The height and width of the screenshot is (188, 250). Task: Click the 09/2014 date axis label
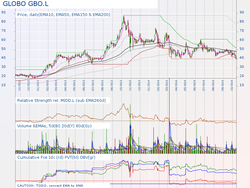(223, 86)
